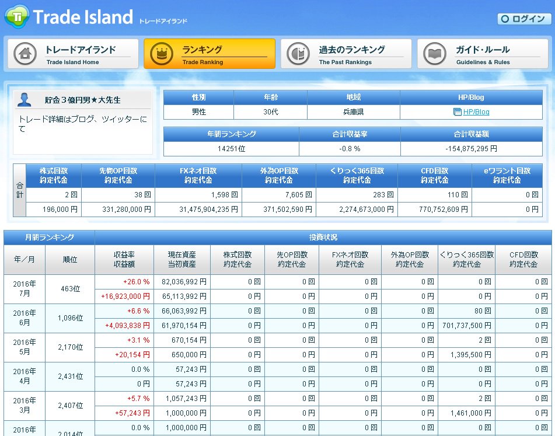
Task: Click the +57,243 円 profit amount
Action: tap(132, 413)
